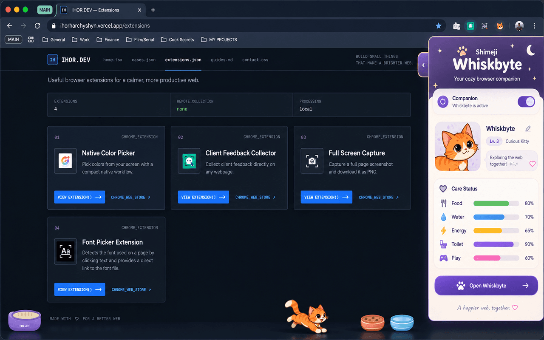Viewport: 544px width, 340px height.
Task: Collapse the Whiskbyte side panel with chevron
Action: click(x=423, y=65)
